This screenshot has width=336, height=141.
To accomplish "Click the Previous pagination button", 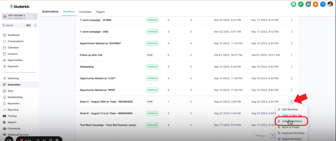I will pos(261,136).
